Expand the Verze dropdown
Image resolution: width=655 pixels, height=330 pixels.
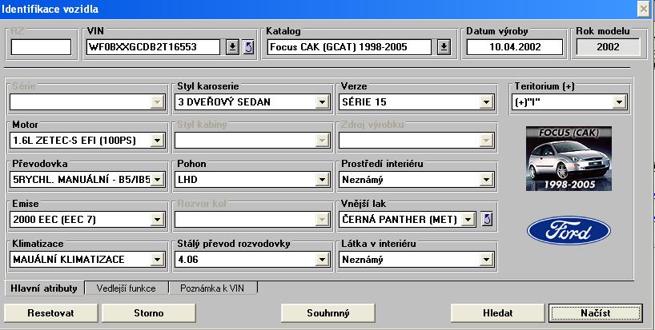click(486, 102)
